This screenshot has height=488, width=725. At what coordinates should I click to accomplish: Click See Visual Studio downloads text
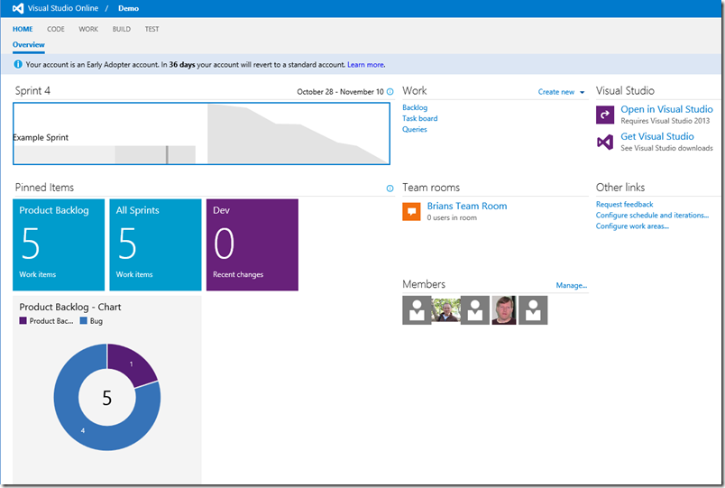pos(666,148)
